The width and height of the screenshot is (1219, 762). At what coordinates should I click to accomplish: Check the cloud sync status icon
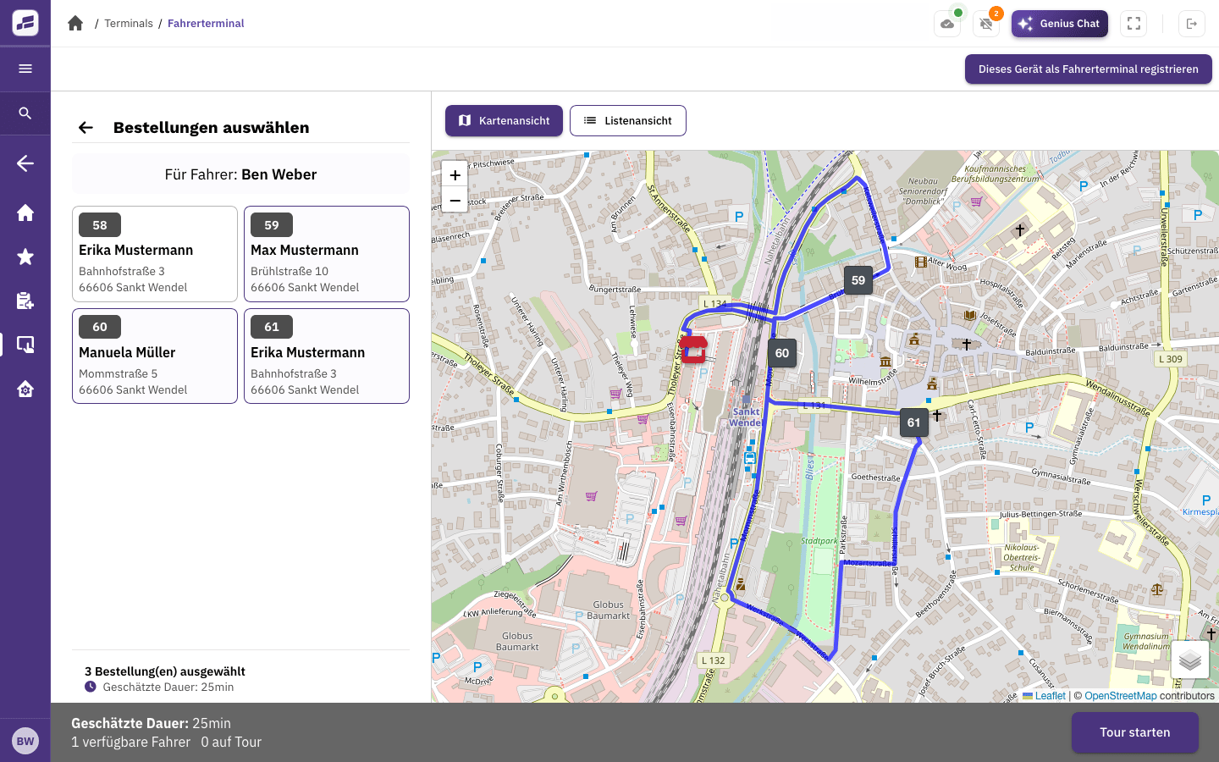click(x=947, y=24)
